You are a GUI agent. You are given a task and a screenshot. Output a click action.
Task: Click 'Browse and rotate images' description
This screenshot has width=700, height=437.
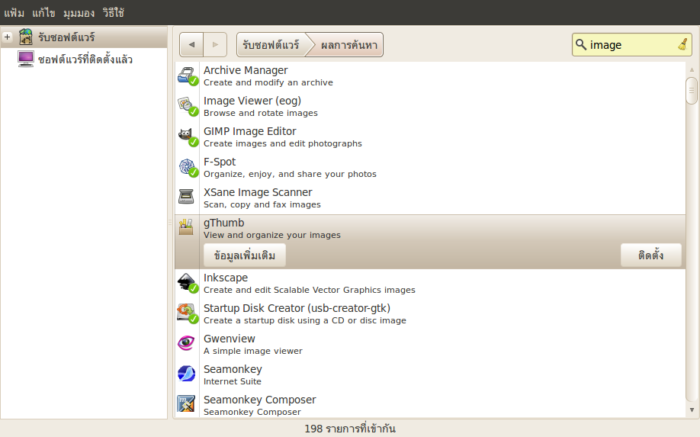click(260, 114)
